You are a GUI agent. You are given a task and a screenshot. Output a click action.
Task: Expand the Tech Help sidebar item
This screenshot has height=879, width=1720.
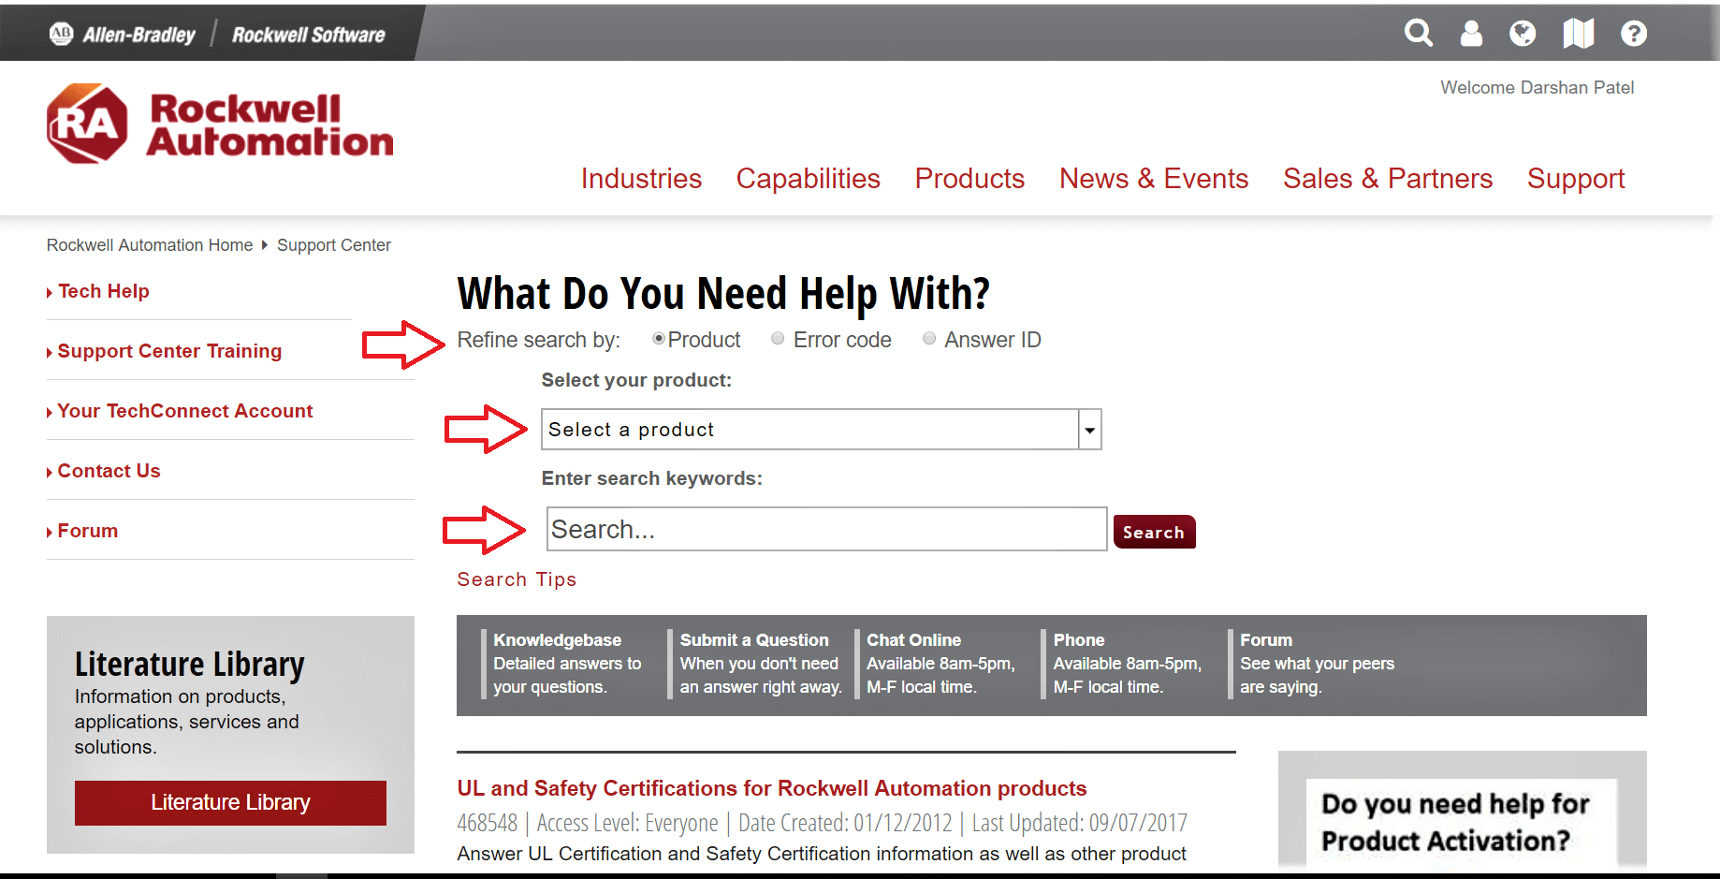103,291
